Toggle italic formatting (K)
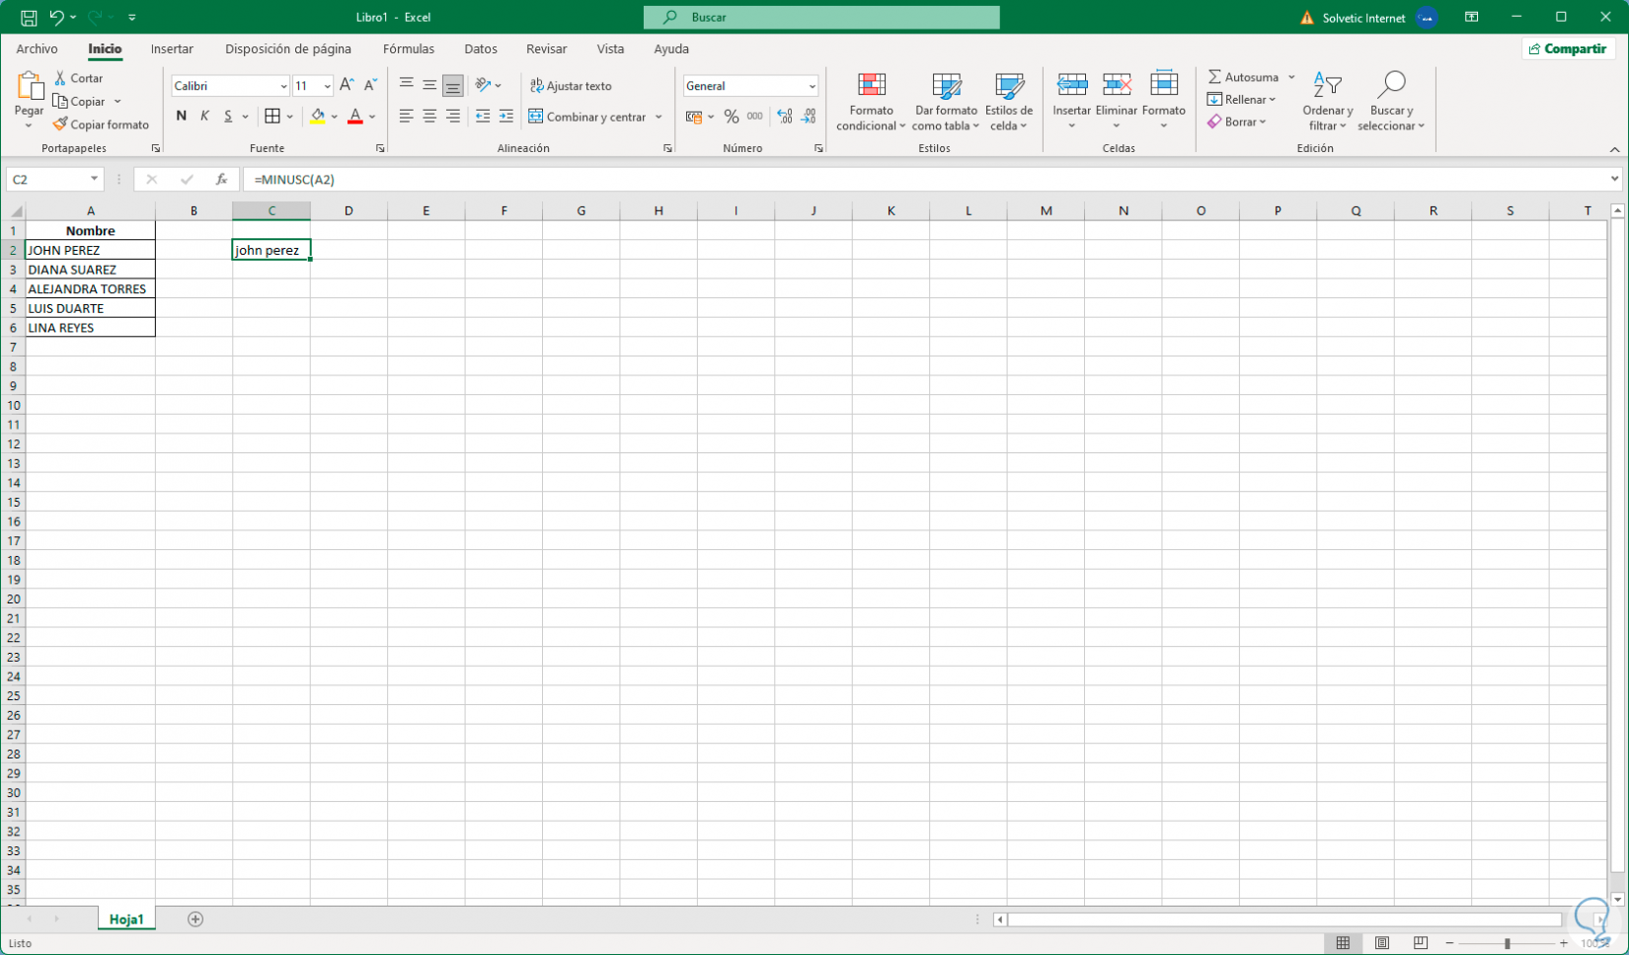1629x955 pixels. coord(204,117)
